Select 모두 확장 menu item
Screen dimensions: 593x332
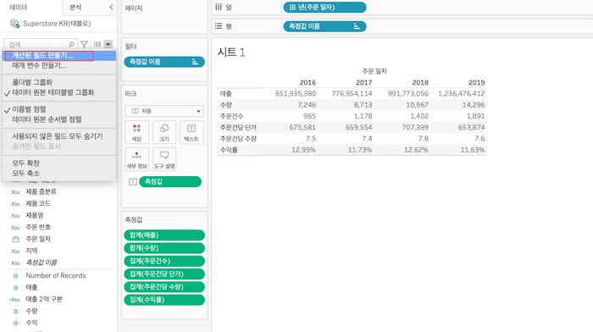[x=59, y=163]
